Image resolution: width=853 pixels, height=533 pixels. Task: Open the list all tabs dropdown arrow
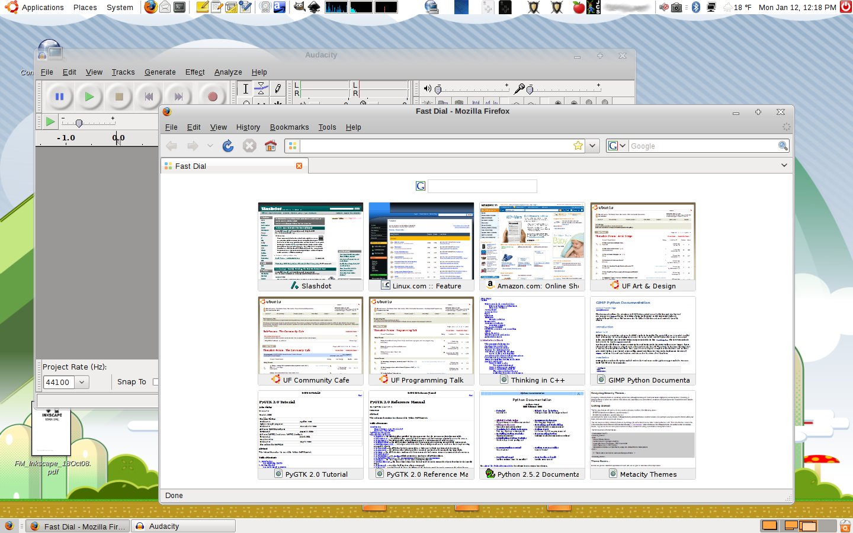pos(784,165)
